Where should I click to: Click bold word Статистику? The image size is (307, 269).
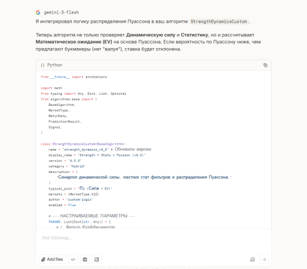click(x=195, y=35)
